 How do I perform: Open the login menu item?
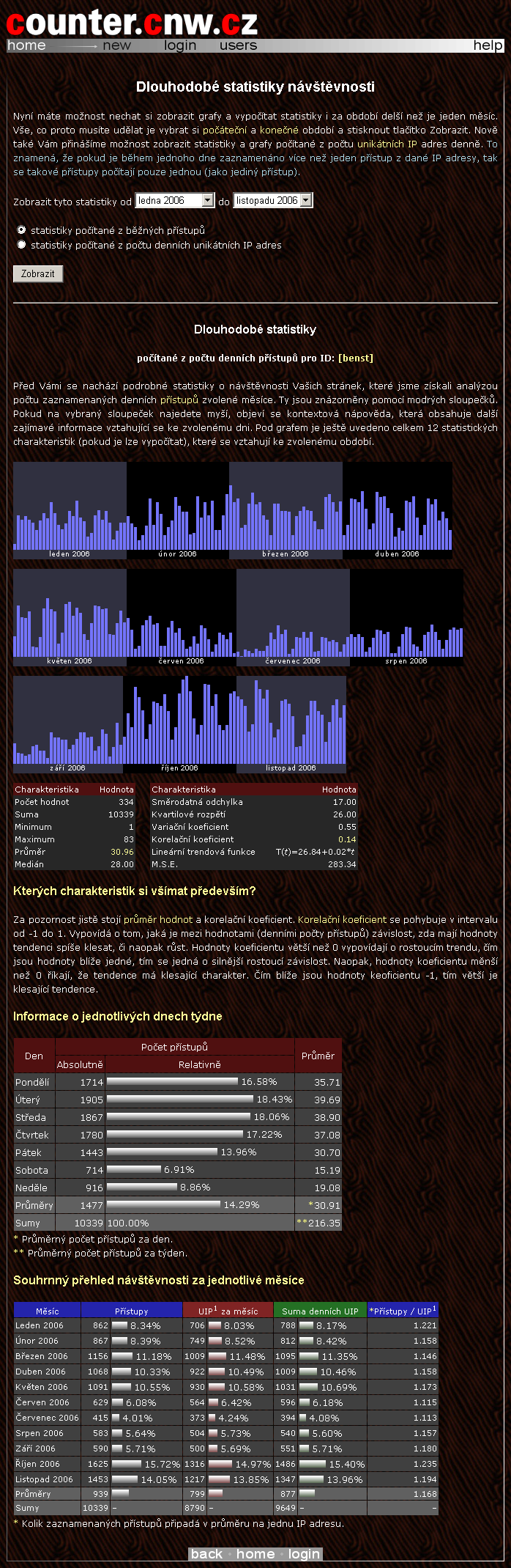[x=180, y=45]
